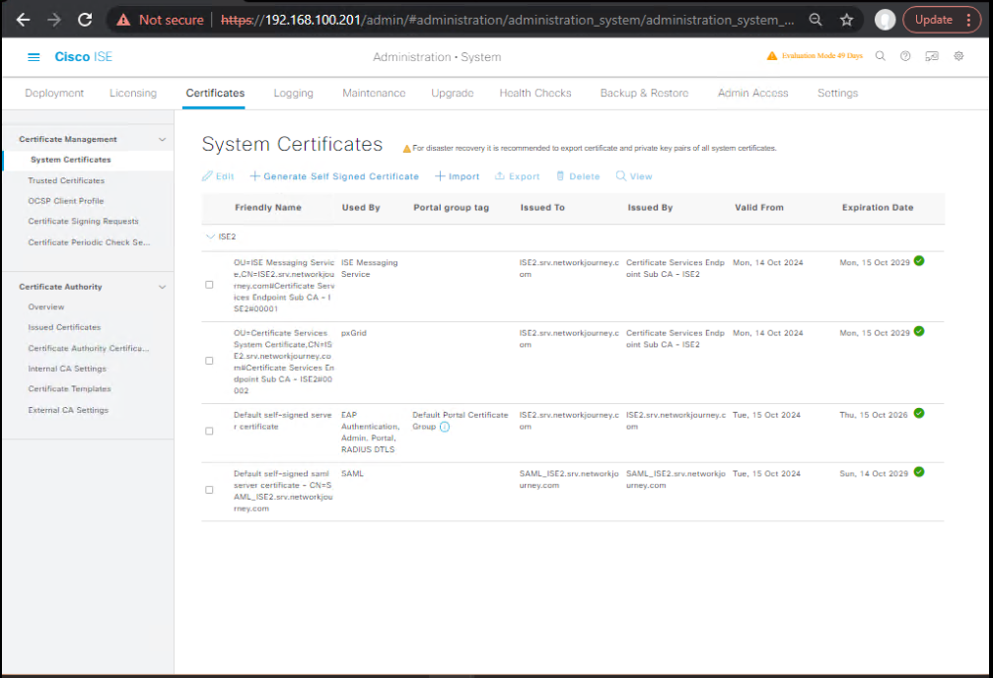Click green status check for EAP Authentication certificate
The width and height of the screenshot is (993, 678).
click(x=919, y=413)
